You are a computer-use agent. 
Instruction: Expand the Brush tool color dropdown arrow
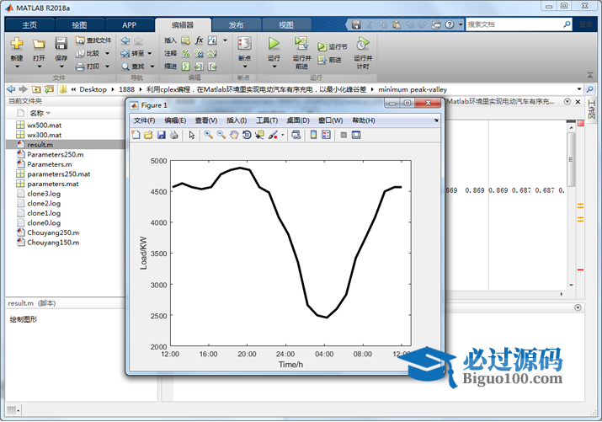pos(282,135)
